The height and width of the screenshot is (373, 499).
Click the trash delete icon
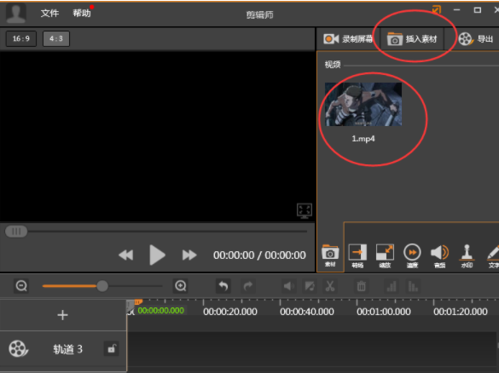(x=361, y=286)
